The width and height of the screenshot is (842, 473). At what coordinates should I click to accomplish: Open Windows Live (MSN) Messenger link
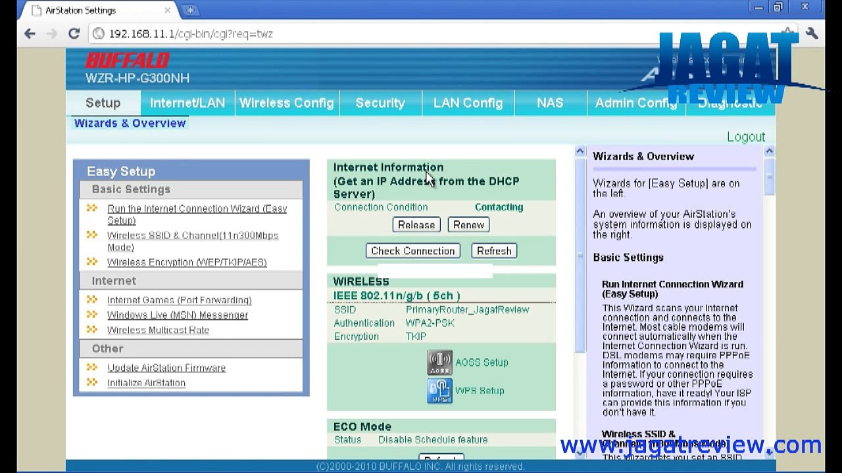[178, 315]
